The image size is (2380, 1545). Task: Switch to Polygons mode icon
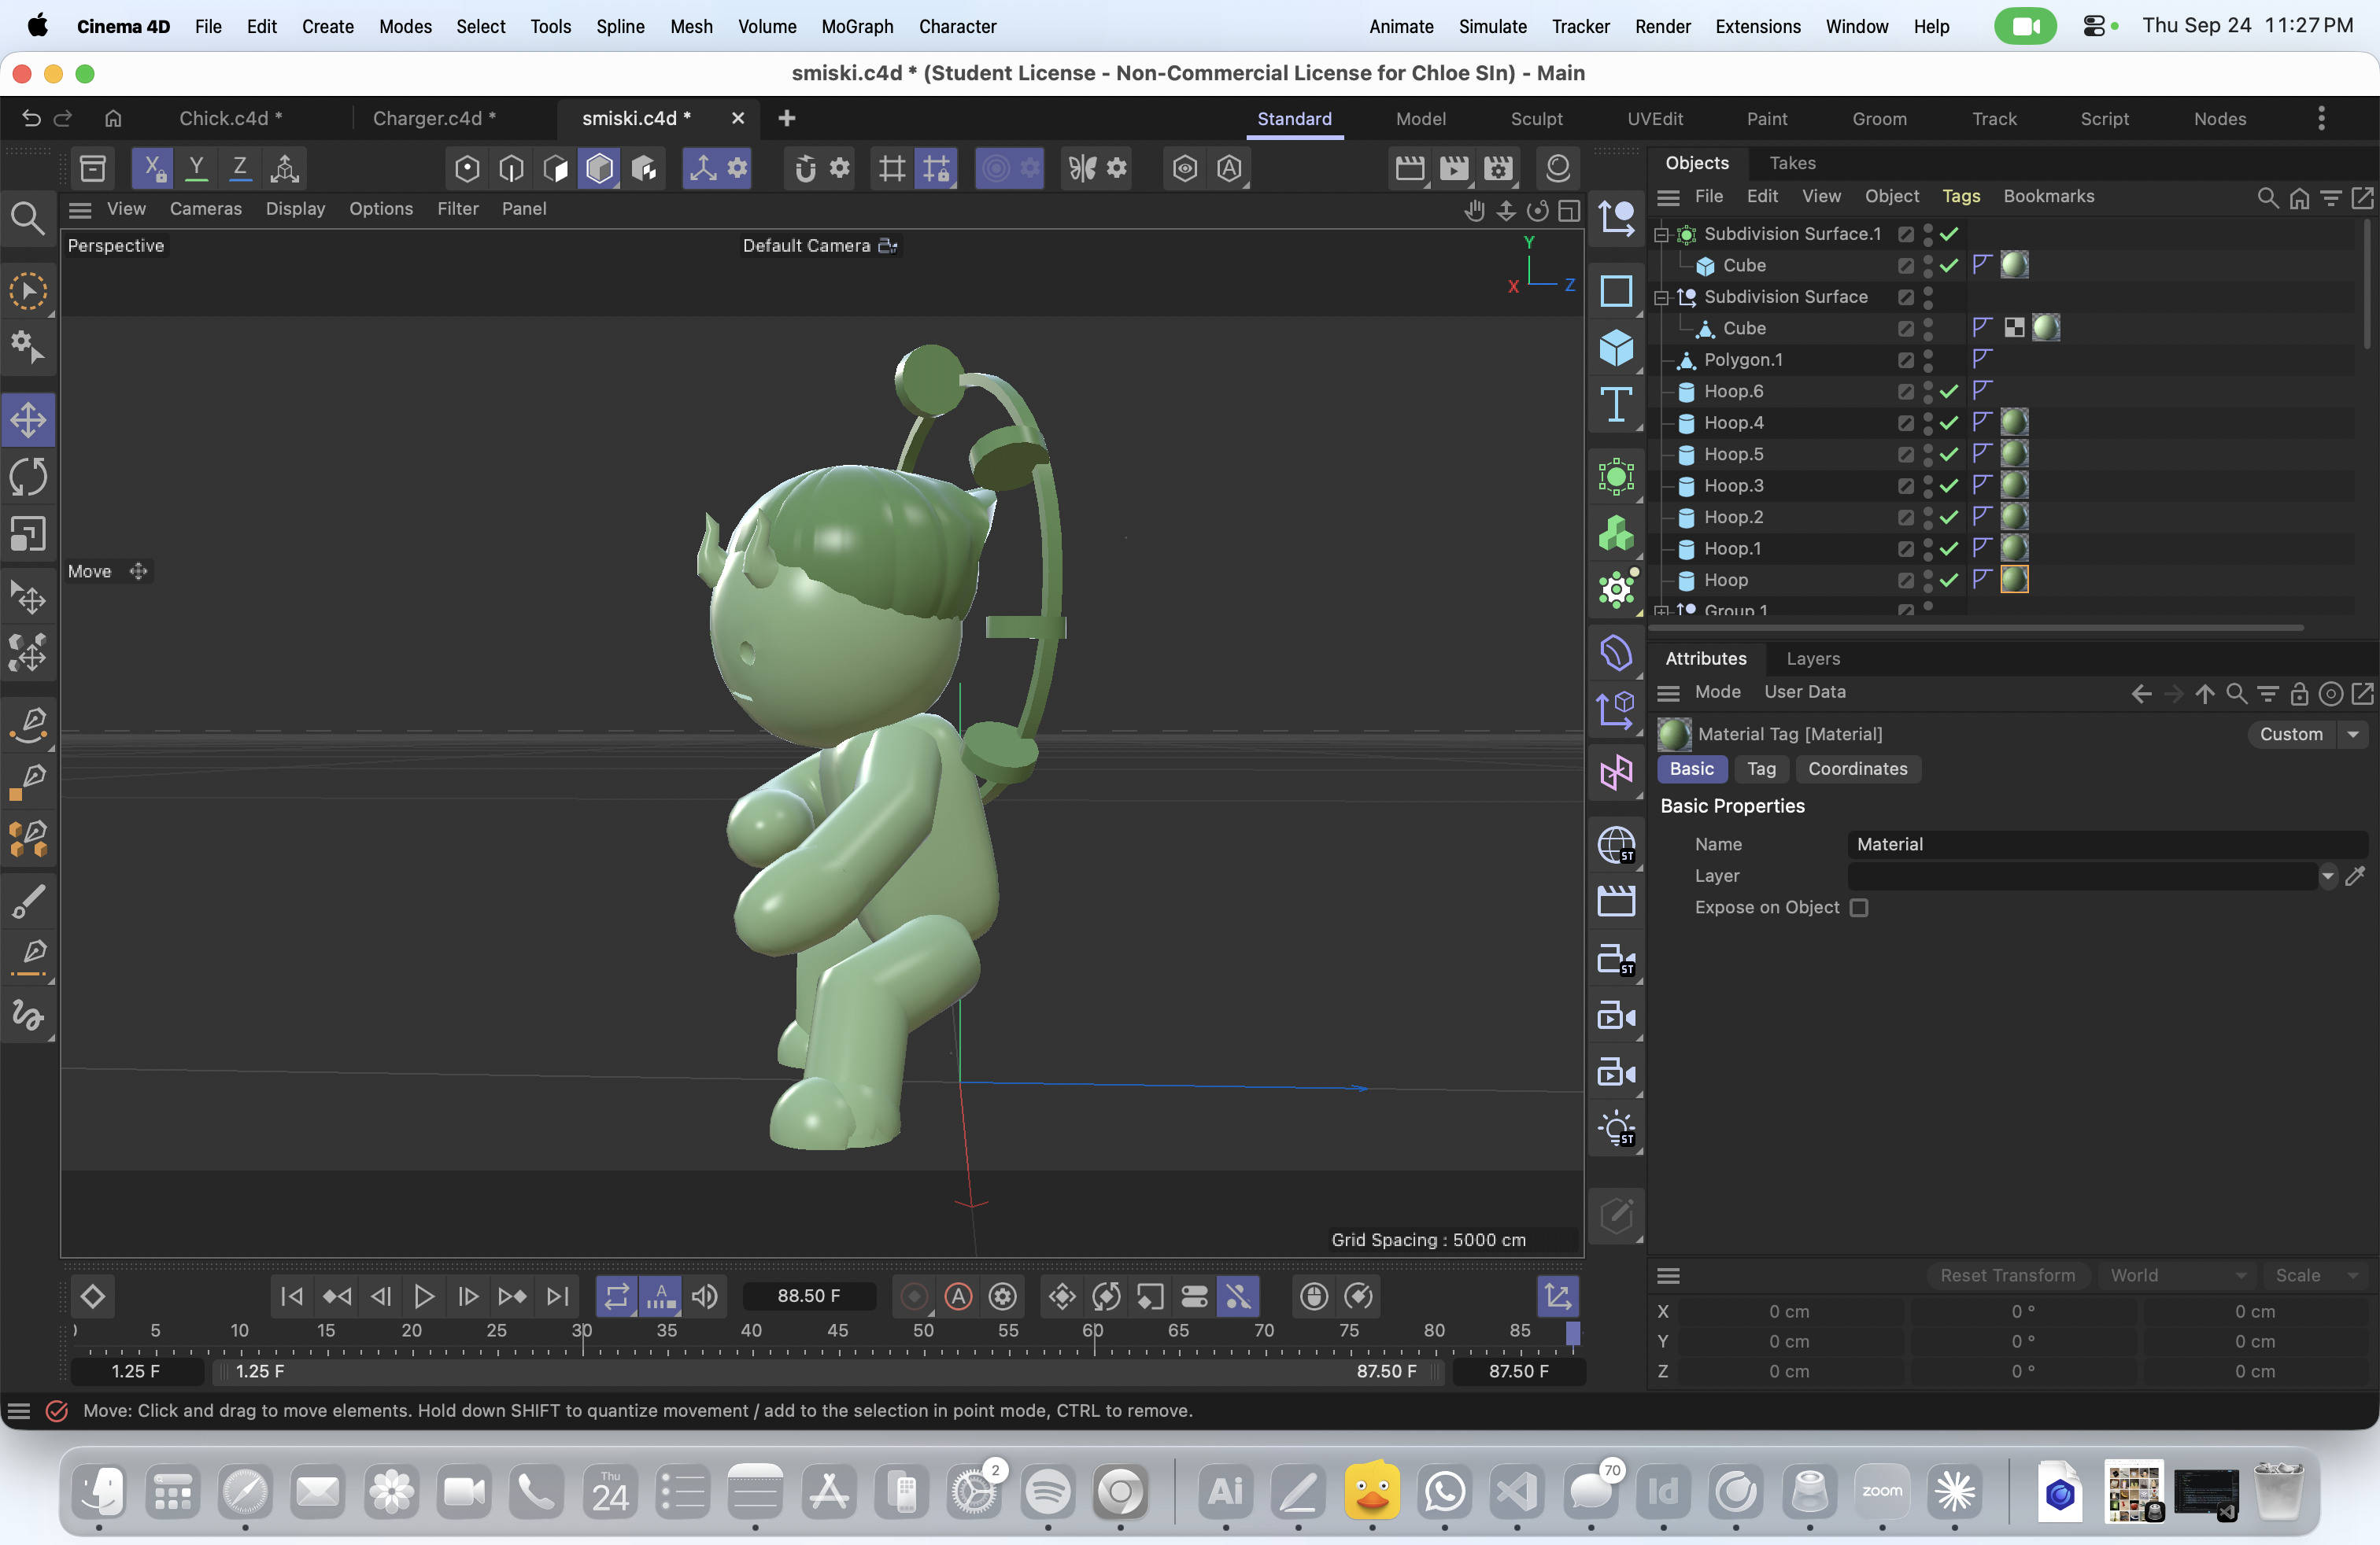555,168
